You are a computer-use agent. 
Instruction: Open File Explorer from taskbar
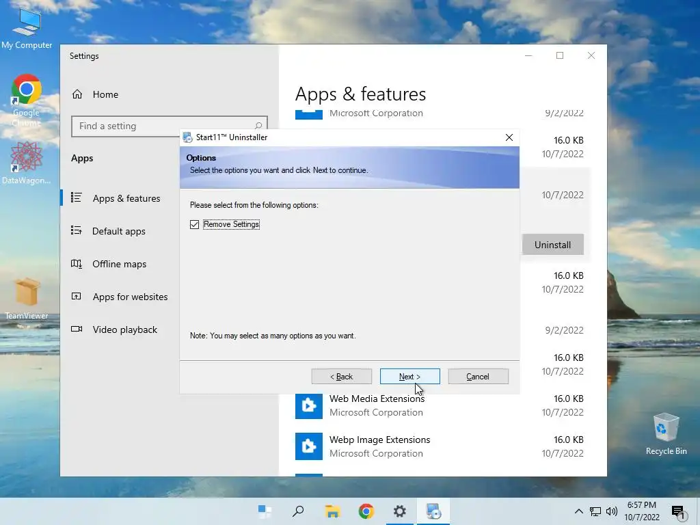point(332,511)
